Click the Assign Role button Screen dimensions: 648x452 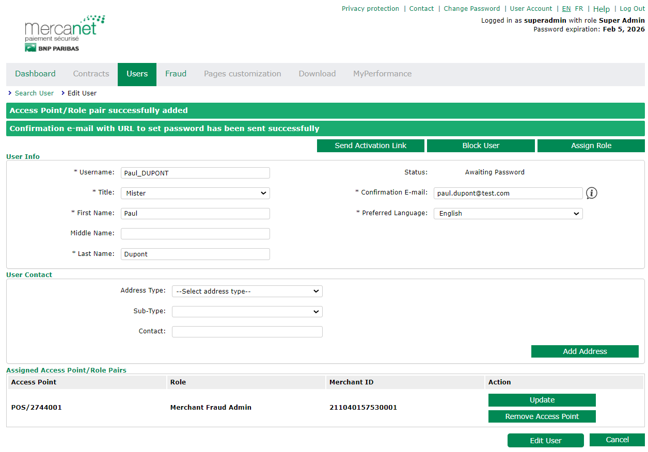tap(591, 146)
